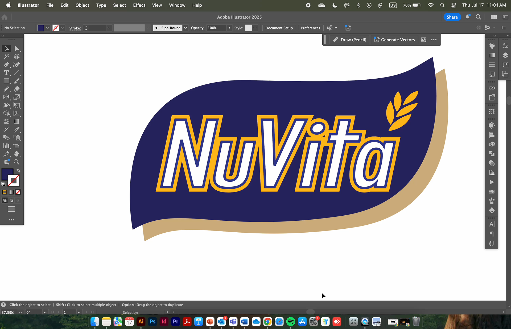Image resolution: width=511 pixels, height=329 pixels.
Task: Click the Generate Vectors button
Action: click(x=394, y=40)
